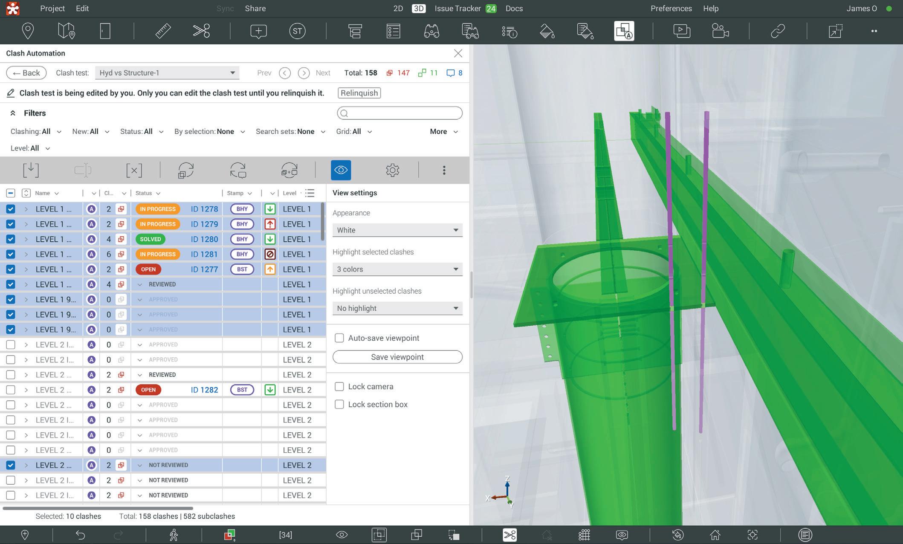Open the link tool in top toolbar
This screenshot has width=903, height=544.
[x=778, y=31]
